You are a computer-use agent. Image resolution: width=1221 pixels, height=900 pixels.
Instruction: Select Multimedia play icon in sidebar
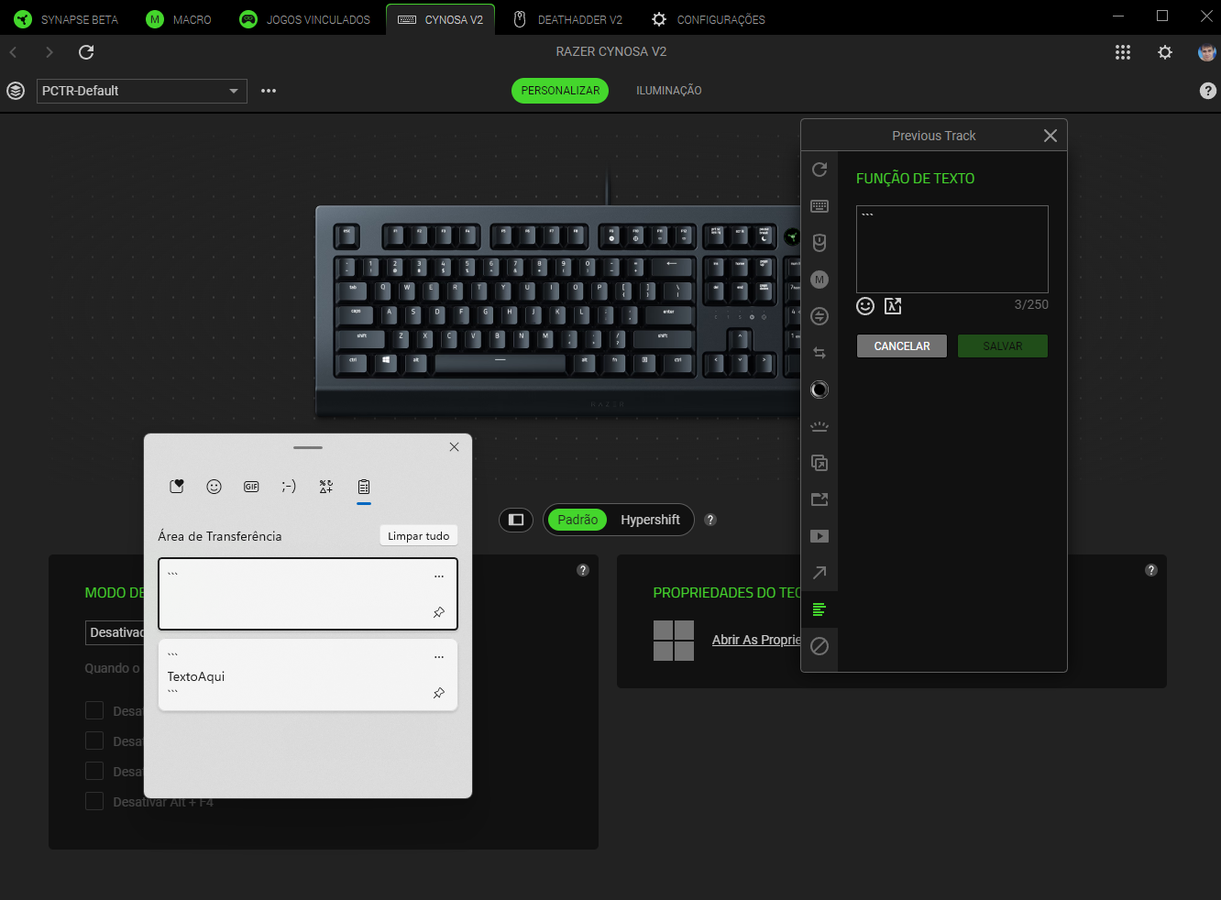pyautogui.click(x=819, y=536)
